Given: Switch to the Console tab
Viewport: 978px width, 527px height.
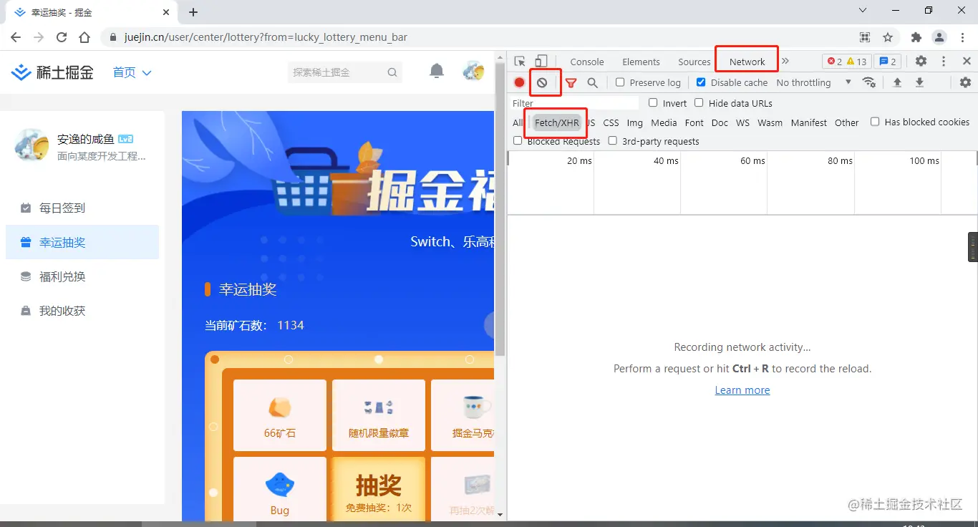Looking at the screenshot, I should pyautogui.click(x=586, y=62).
